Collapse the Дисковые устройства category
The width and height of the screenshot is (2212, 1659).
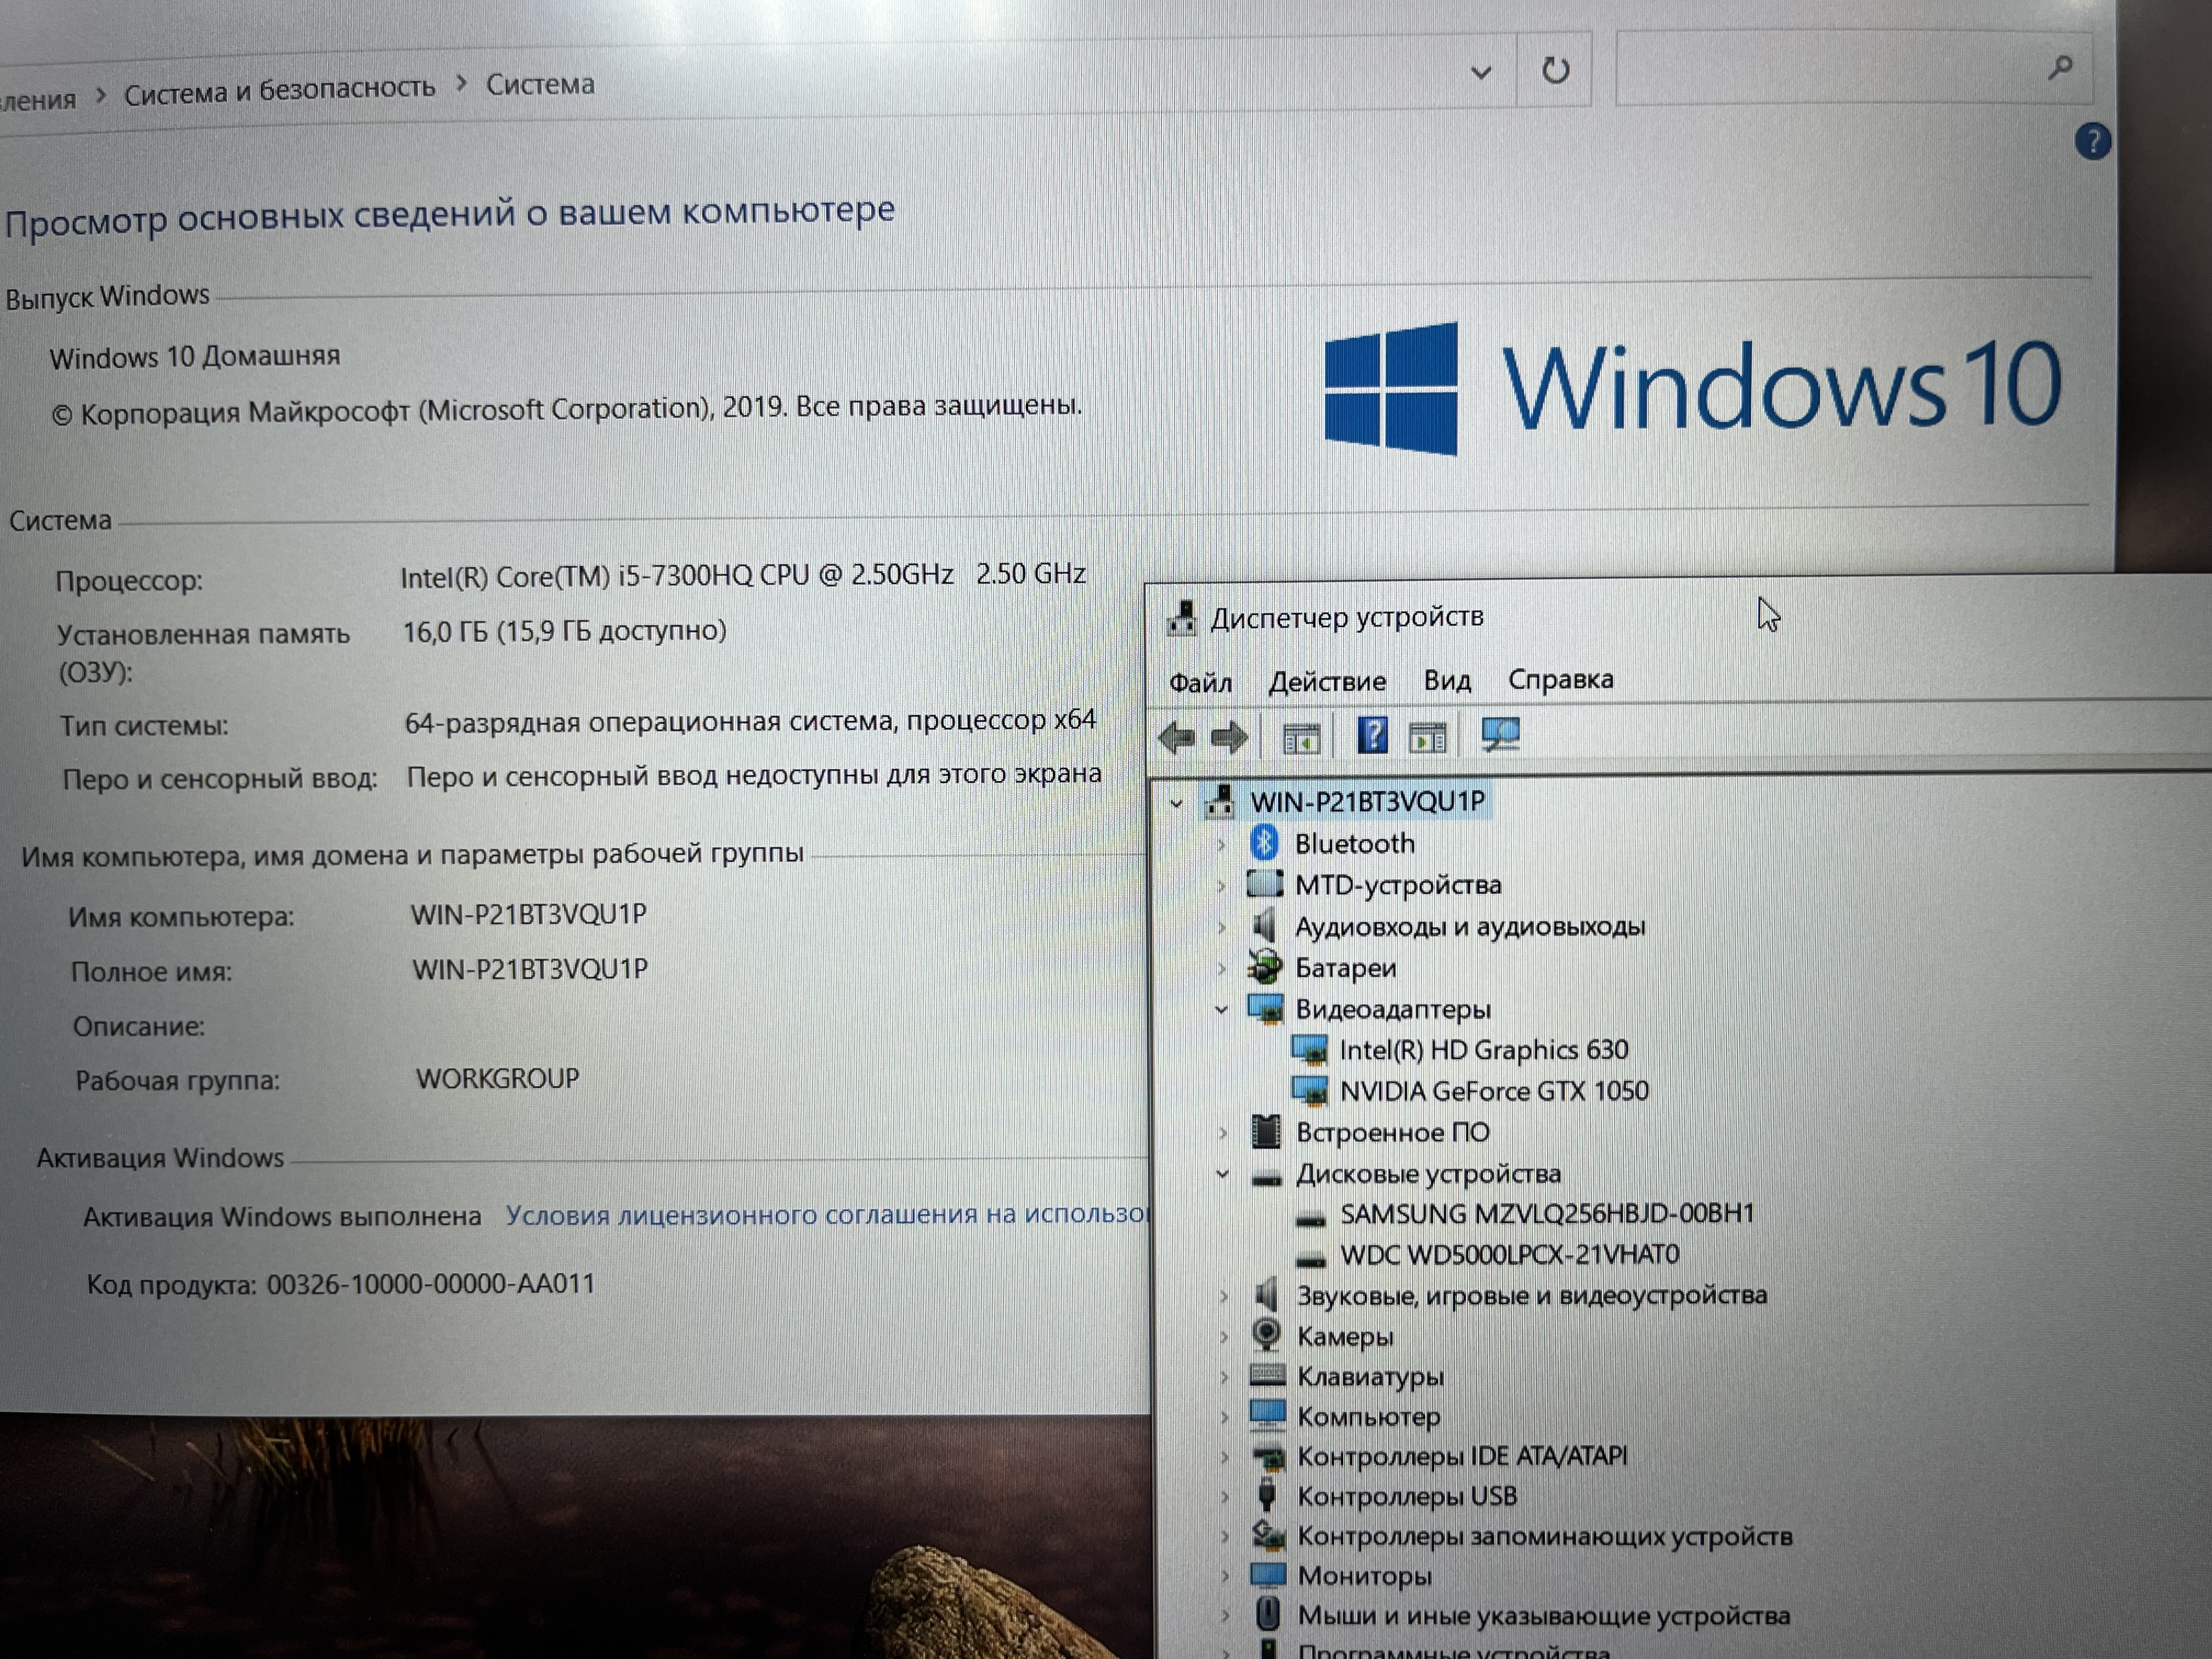coord(1222,1174)
